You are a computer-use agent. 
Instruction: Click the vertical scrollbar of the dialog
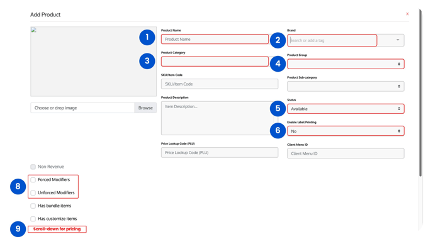(420, 92)
